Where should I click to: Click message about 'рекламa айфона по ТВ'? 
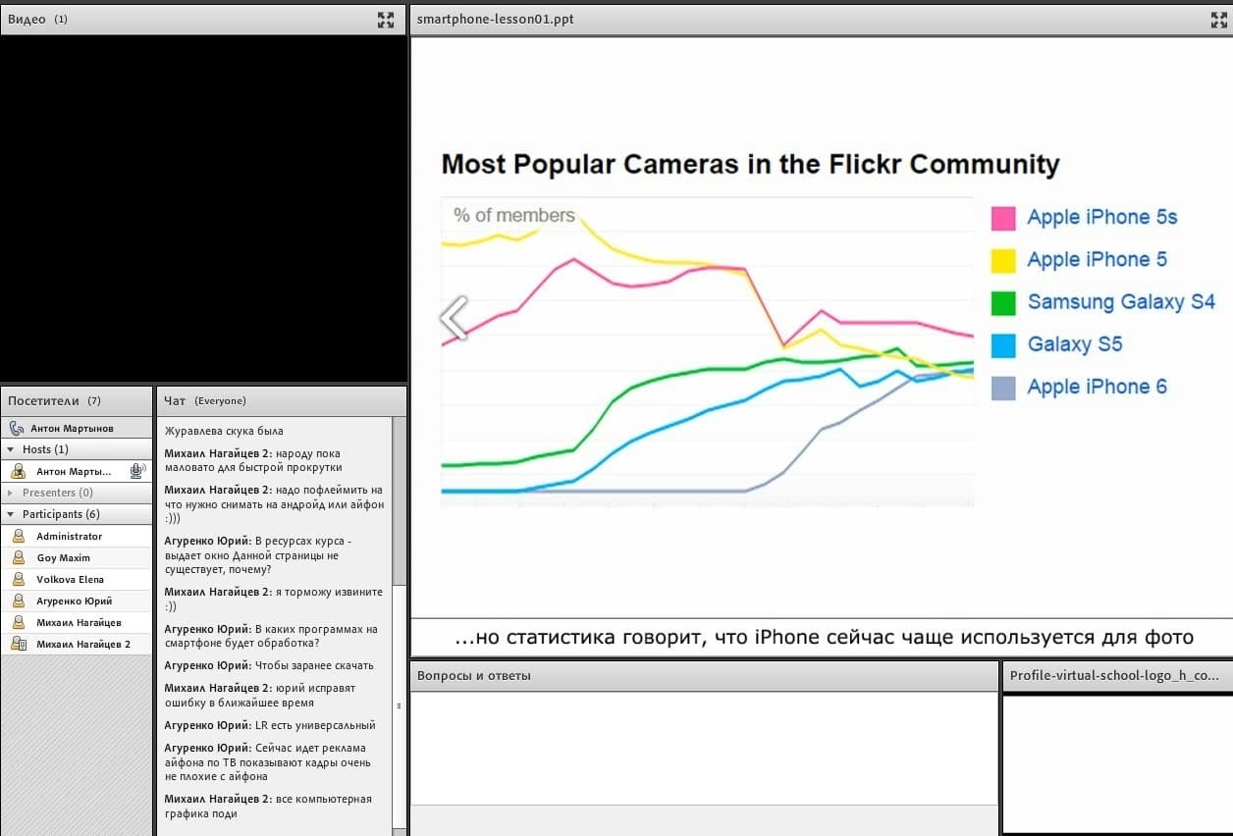[268, 762]
